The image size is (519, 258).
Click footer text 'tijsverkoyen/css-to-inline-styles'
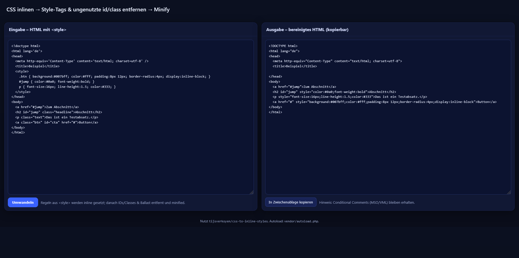(238, 221)
